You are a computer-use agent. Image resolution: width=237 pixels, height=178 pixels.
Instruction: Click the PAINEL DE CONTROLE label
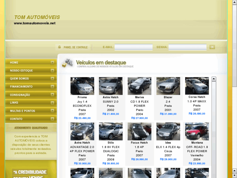(x=76, y=47)
